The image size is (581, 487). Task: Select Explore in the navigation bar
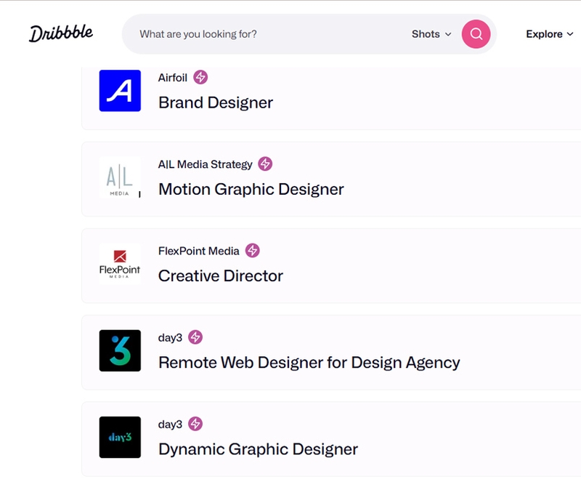544,34
